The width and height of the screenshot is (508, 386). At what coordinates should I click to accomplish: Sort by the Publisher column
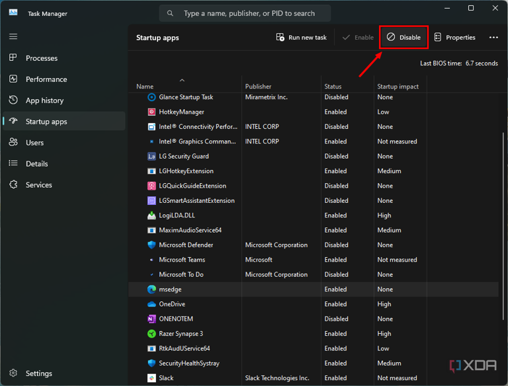coord(258,87)
